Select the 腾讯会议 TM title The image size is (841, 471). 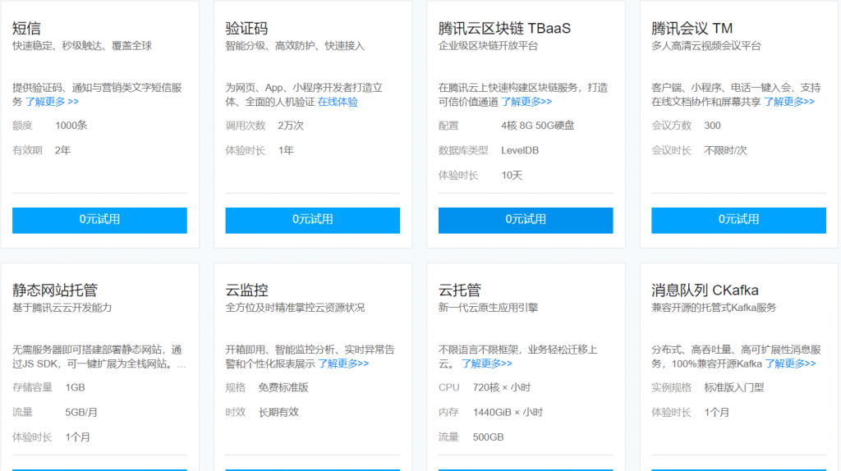pyautogui.click(x=692, y=29)
